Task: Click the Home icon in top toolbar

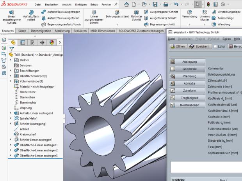Action: [x=126, y=4]
